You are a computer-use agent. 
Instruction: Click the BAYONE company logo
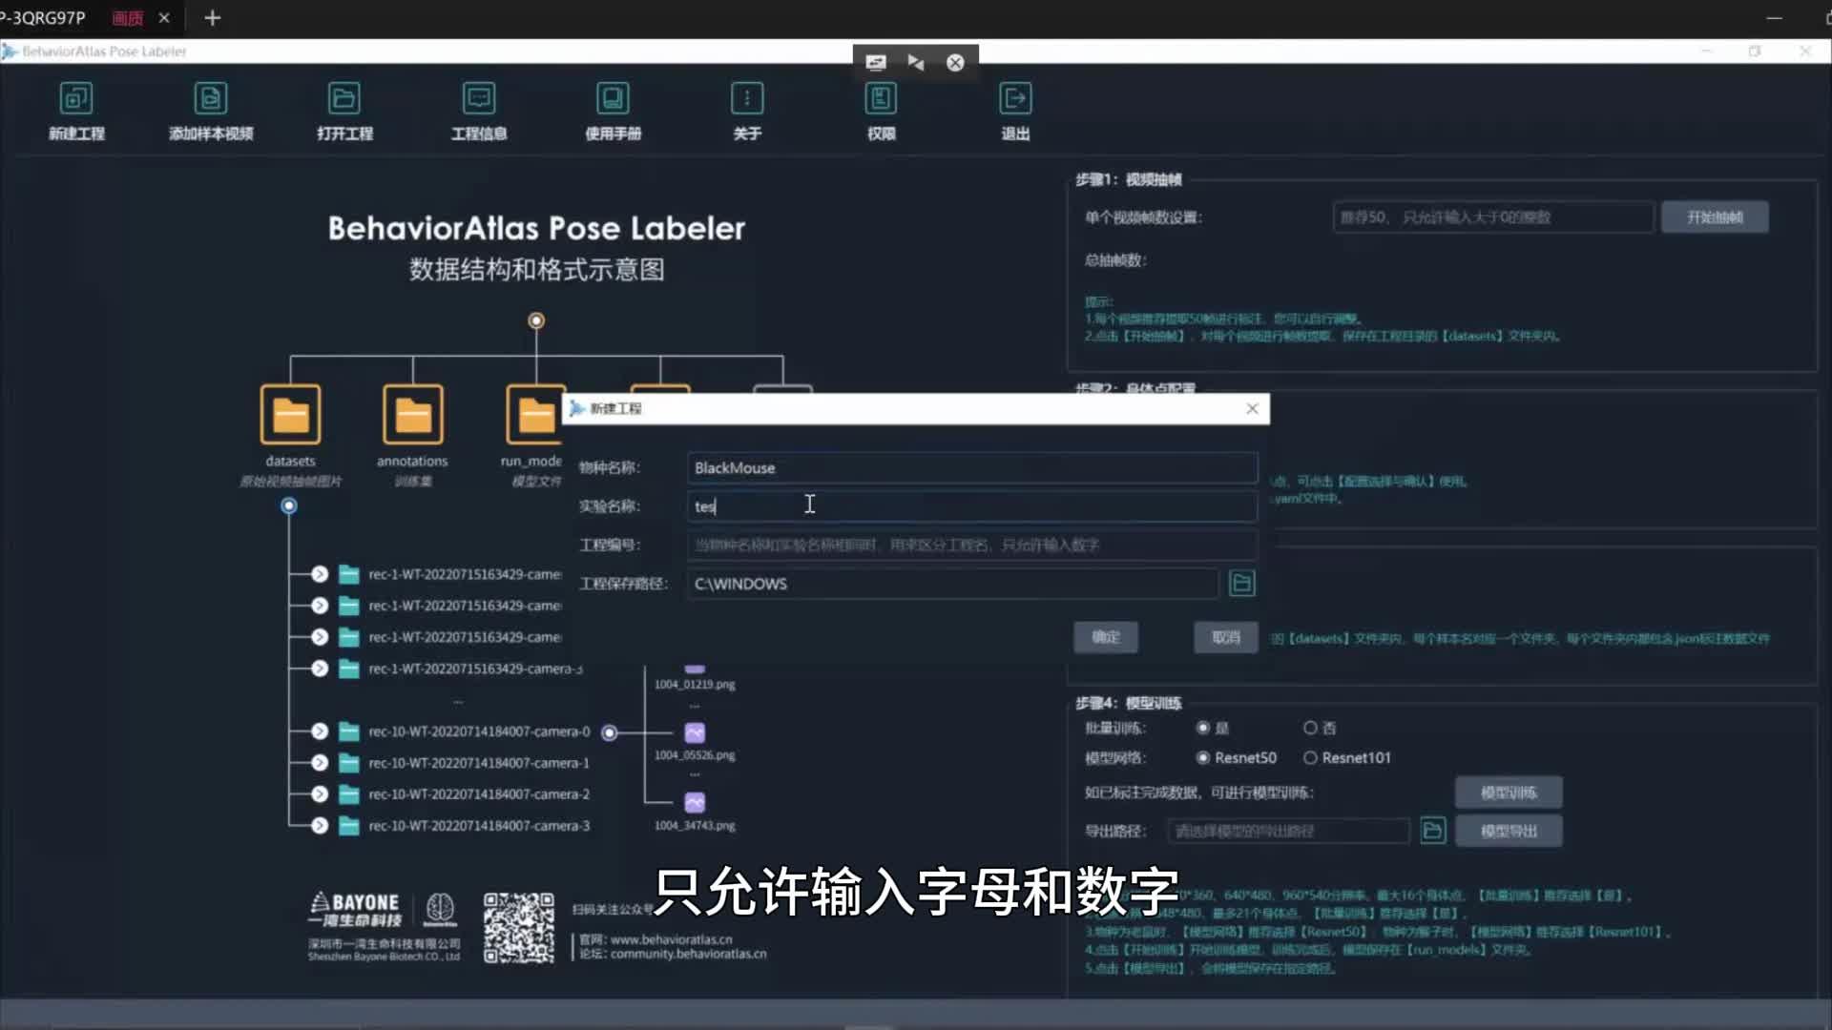(x=354, y=910)
